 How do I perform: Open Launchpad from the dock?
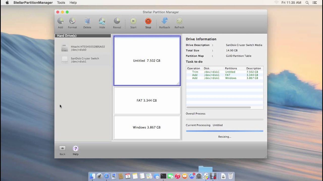click(99, 176)
